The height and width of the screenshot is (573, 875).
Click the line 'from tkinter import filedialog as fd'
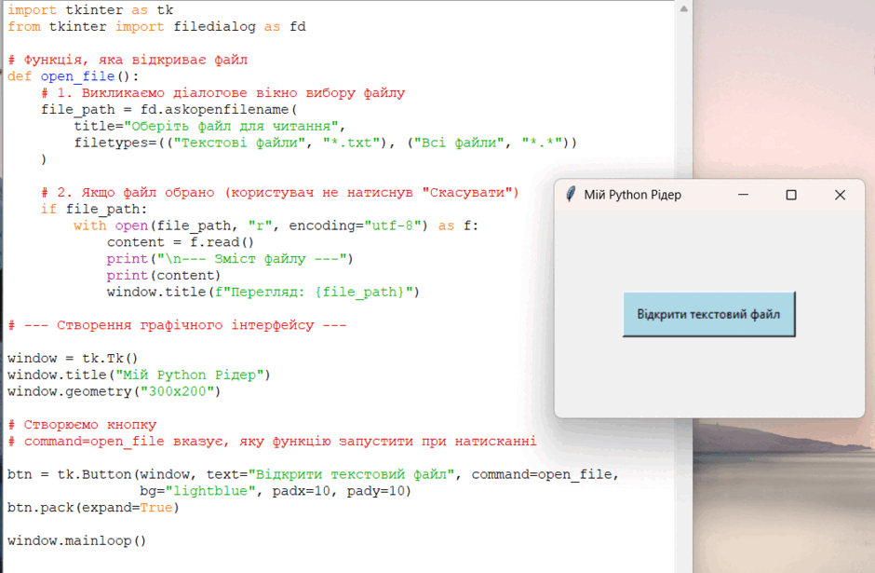[156, 27]
